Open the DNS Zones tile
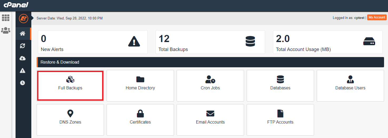Image resolution: width=388 pixels, height=138 pixels. click(x=70, y=120)
